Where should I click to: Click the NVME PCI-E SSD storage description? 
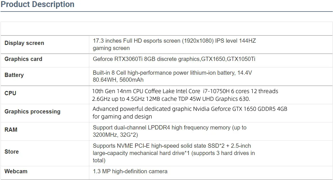(172, 146)
